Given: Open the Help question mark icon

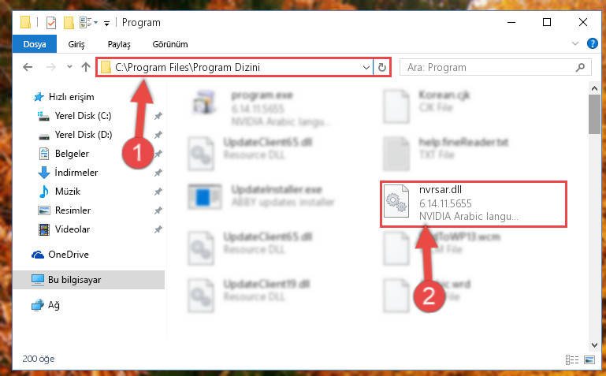Looking at the screenshot, I should pyautogui.click(x=592, y=43).
